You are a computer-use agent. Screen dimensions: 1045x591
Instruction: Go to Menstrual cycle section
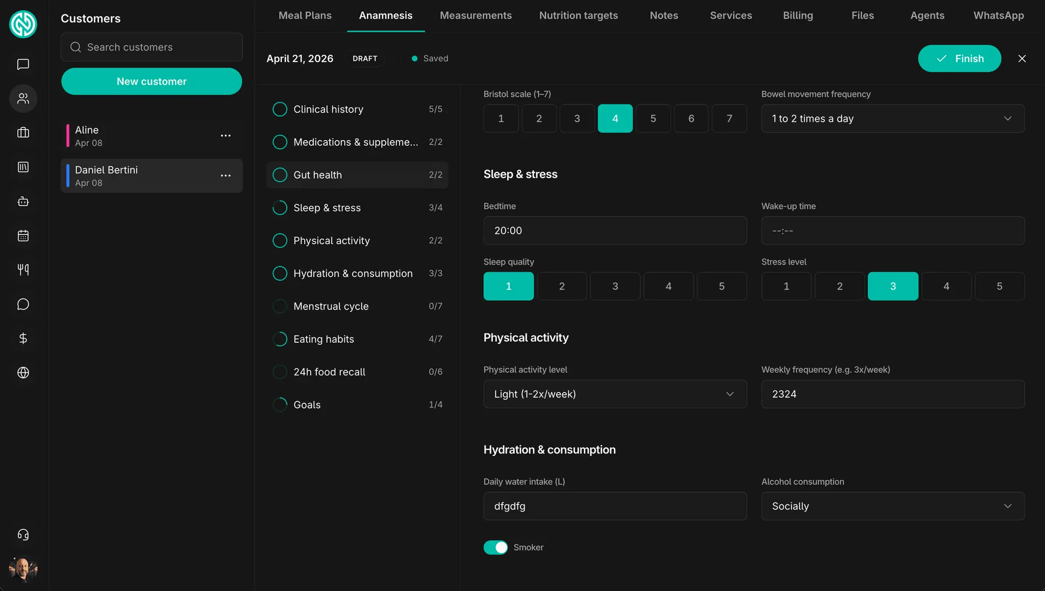pyautogui.click(x=357, y=306)
